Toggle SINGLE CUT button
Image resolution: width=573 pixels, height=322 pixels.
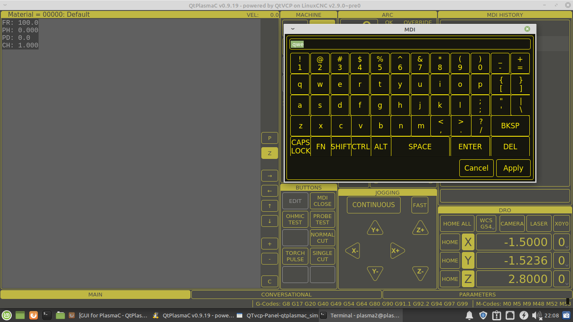(323, 256)
